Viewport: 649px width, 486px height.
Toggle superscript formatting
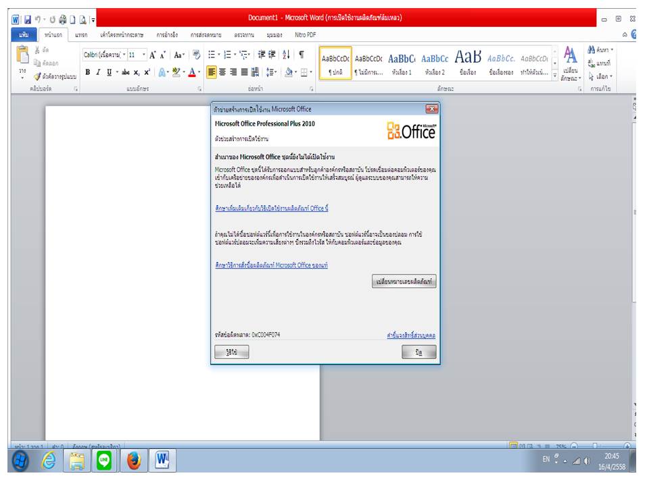point(147,72)
